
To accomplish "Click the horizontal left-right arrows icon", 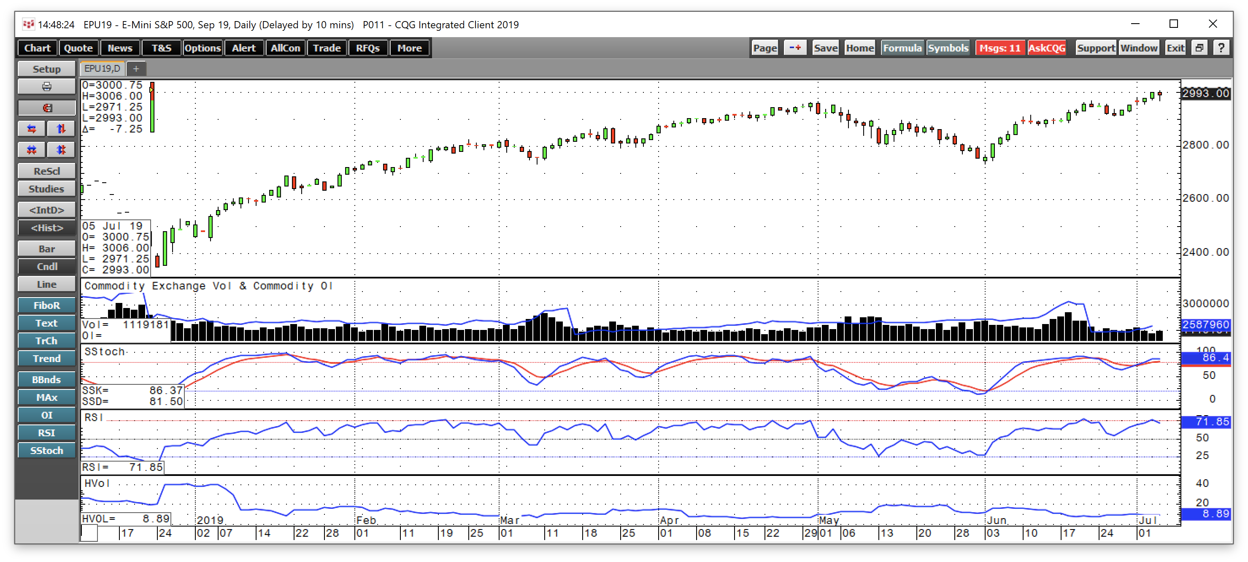I will point(32,129).
